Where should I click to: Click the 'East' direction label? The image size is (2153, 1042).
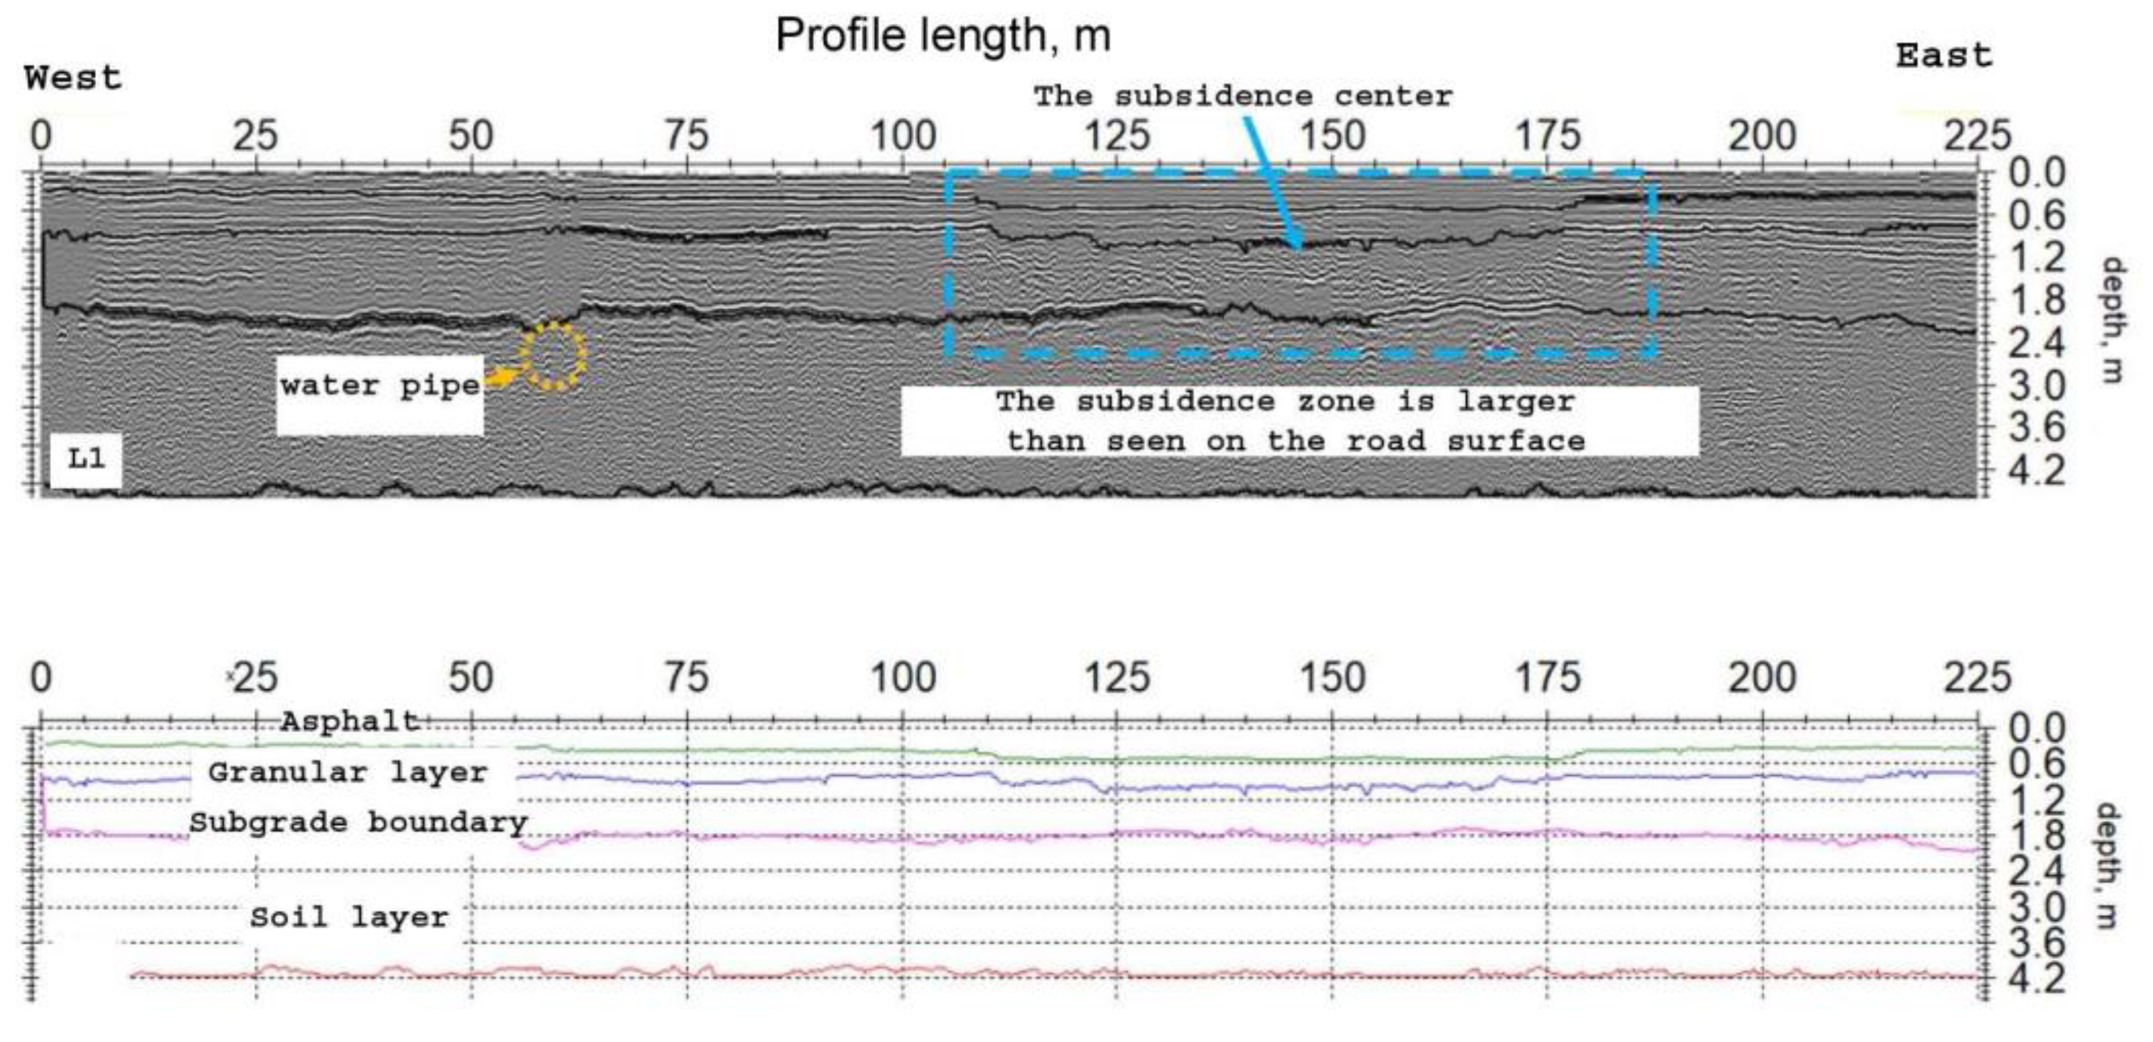[x=1944, y=56]
